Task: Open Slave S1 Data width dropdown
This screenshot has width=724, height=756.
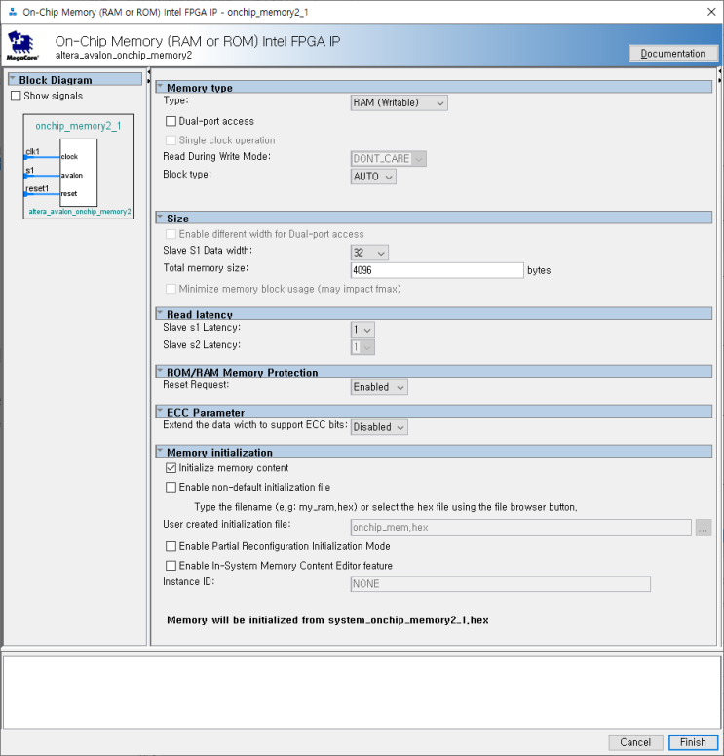Action: point(369,253)
